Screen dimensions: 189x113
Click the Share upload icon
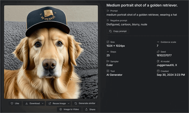click(86, 109)
